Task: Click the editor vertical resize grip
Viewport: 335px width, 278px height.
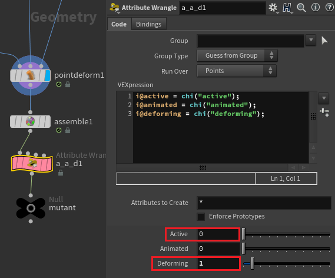Action: point(313,117)
